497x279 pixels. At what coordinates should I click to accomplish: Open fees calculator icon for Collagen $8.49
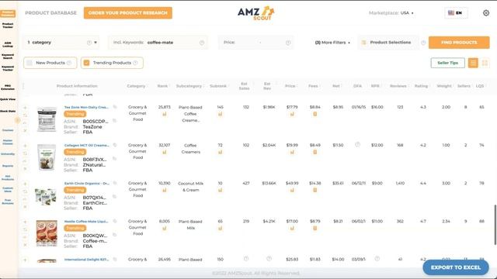pos(315,152)
